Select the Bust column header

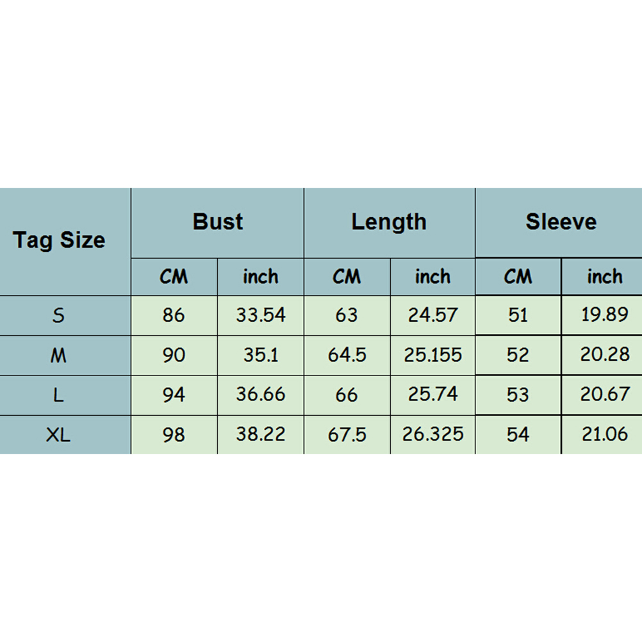pos(218,222)
